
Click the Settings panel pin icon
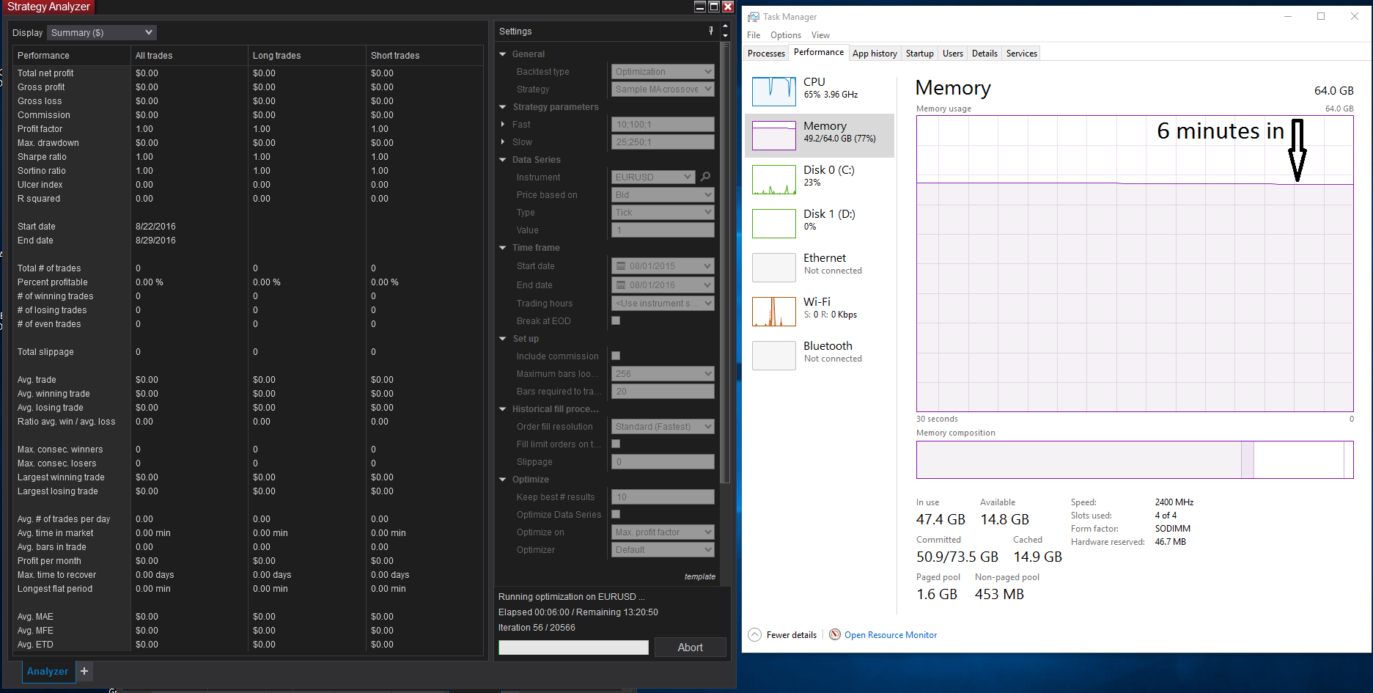710,31
